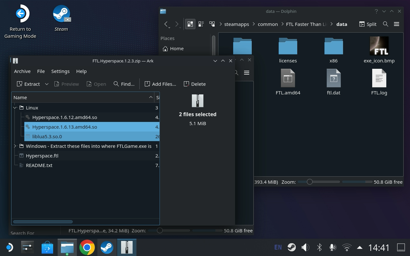Select the x86 folder

pos(333,50)
